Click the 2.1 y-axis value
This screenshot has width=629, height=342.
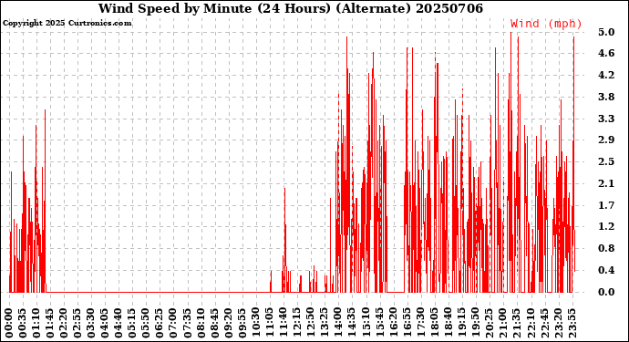coord(606,184)
